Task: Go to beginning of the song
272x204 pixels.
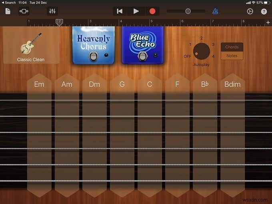Action: pos(120,11)
